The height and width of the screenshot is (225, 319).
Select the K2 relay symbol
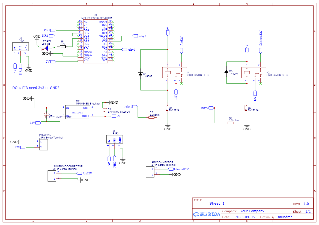[x=254, y=73]
